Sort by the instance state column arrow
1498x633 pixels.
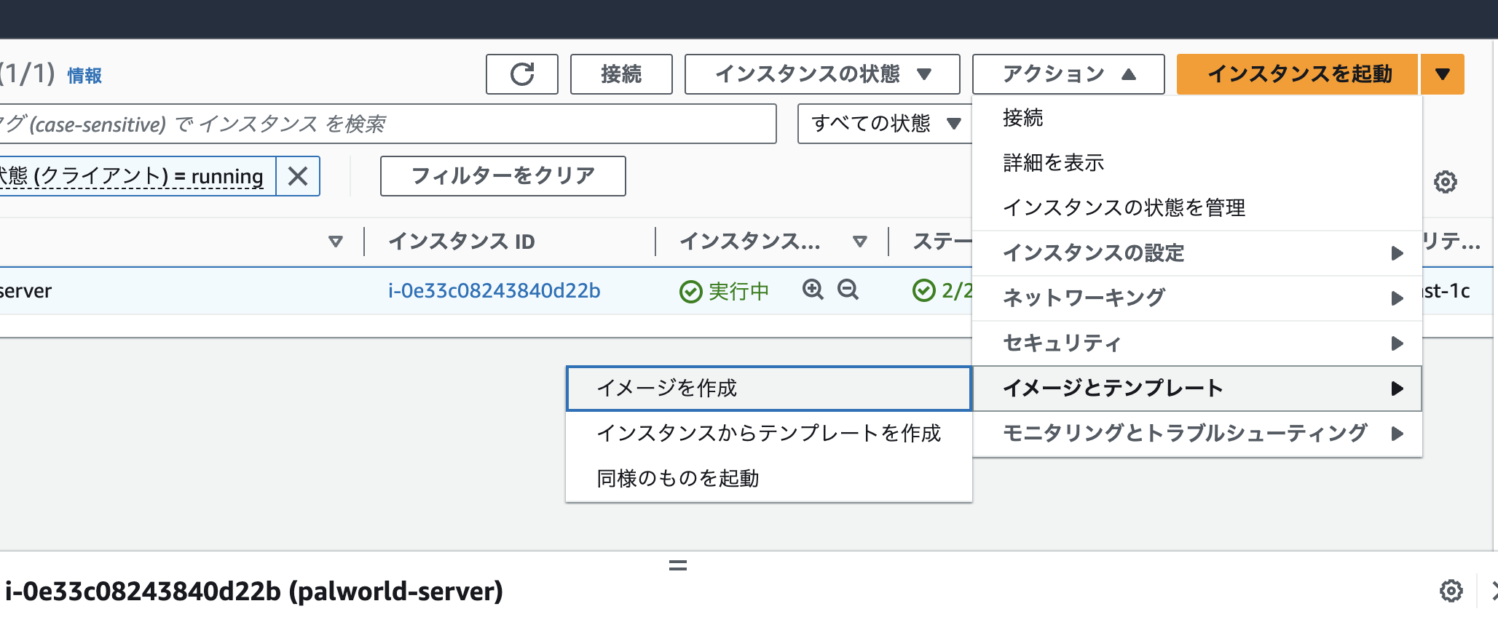tap(859, 242)
